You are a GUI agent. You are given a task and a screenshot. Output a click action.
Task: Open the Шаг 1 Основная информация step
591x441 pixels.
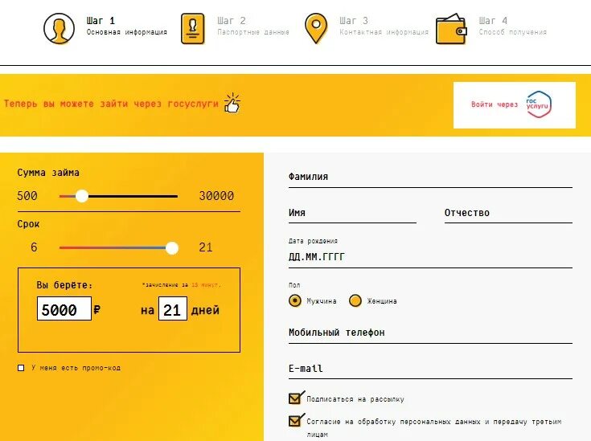[x=105, y=29]
